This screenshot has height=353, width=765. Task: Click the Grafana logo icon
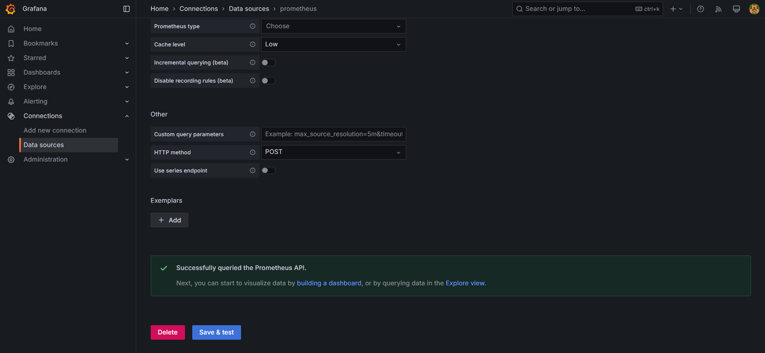point(11,9)
